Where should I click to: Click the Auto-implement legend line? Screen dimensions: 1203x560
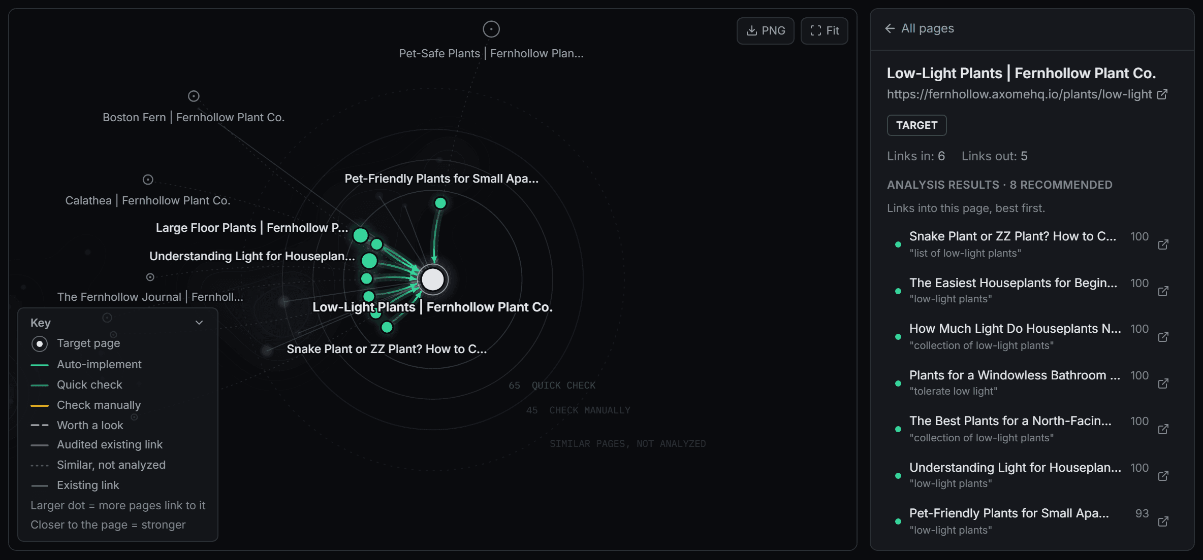pyautogui.click(x=40, y=365)
